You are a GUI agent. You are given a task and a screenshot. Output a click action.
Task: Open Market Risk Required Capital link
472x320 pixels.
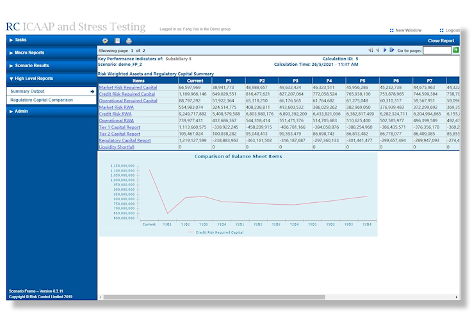[x=128, y=87]
